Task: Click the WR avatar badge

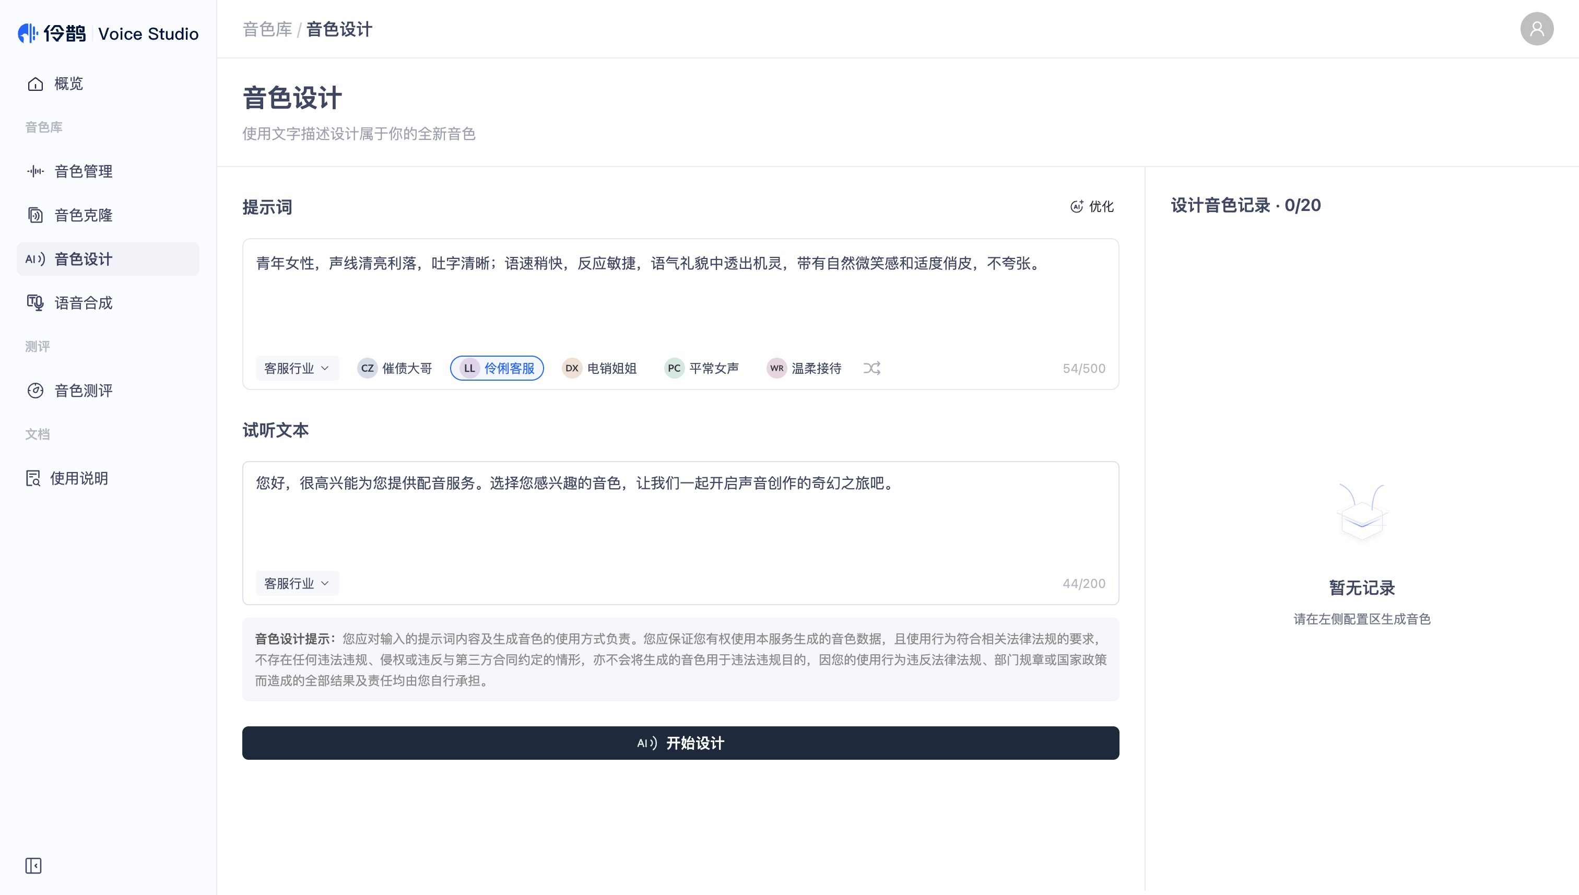Action: point(777,368)
